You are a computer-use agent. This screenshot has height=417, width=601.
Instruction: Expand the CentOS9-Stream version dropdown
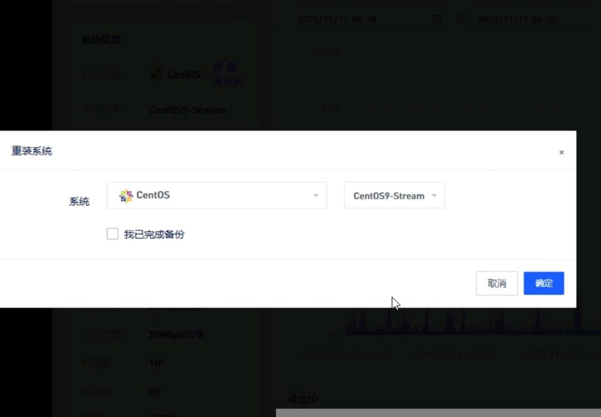(394, 196)
